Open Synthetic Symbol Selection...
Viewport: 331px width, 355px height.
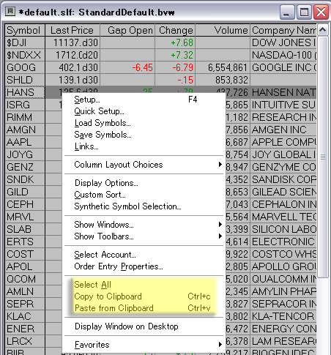(144, 206)
